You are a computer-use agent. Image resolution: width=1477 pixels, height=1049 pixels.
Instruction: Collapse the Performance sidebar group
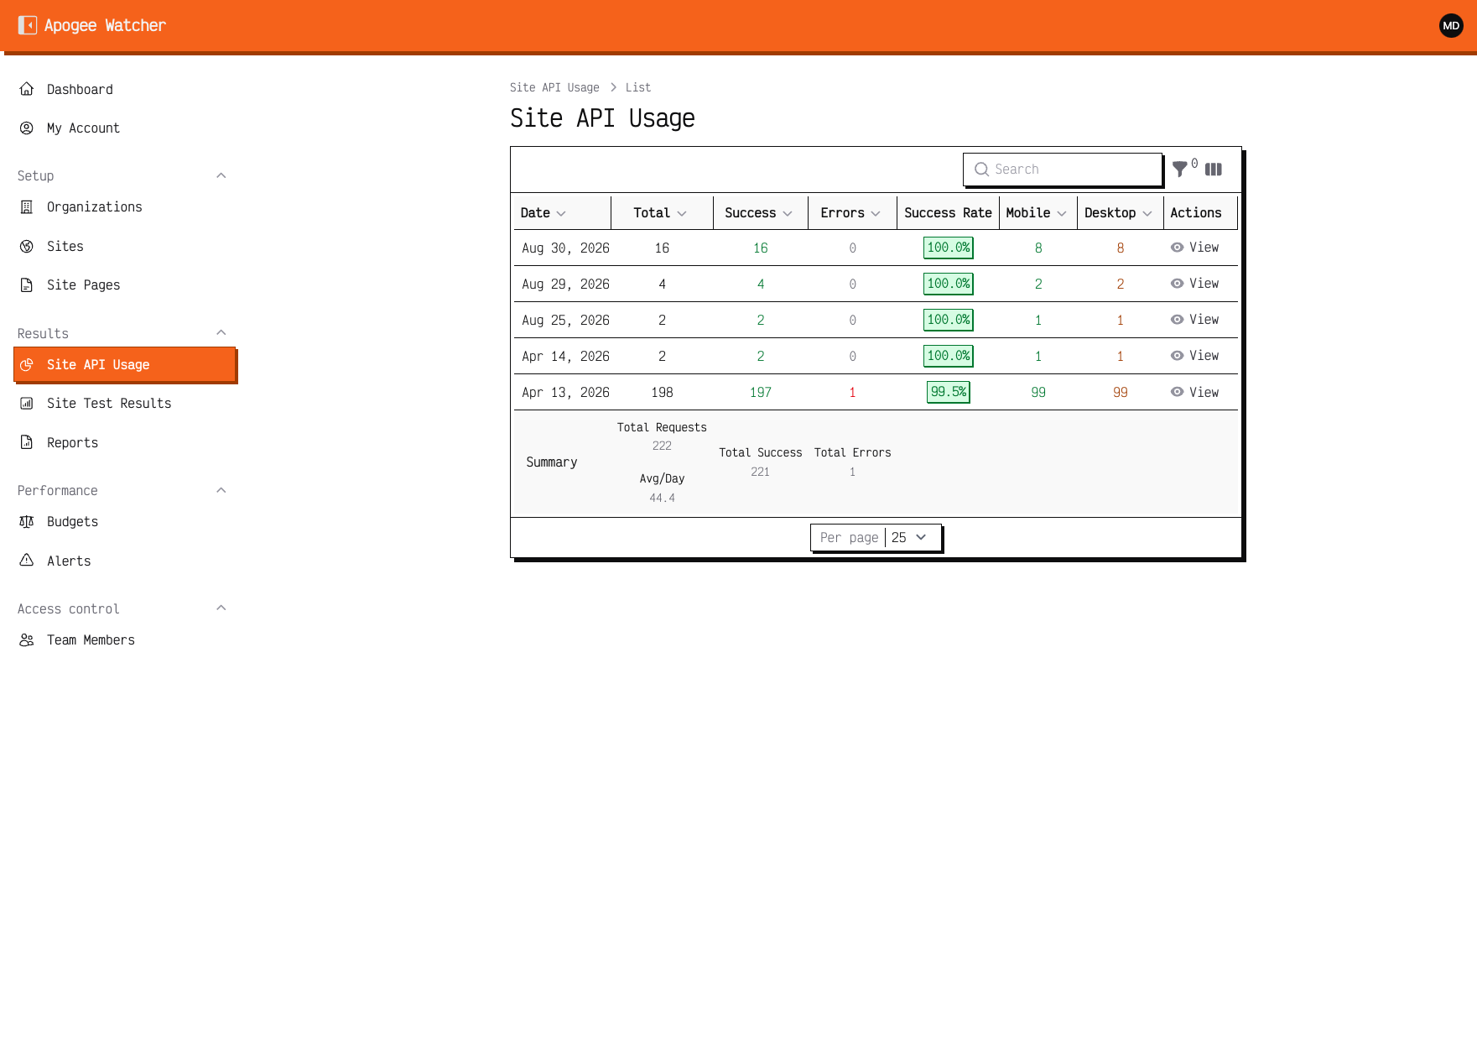tap(221, 490)
